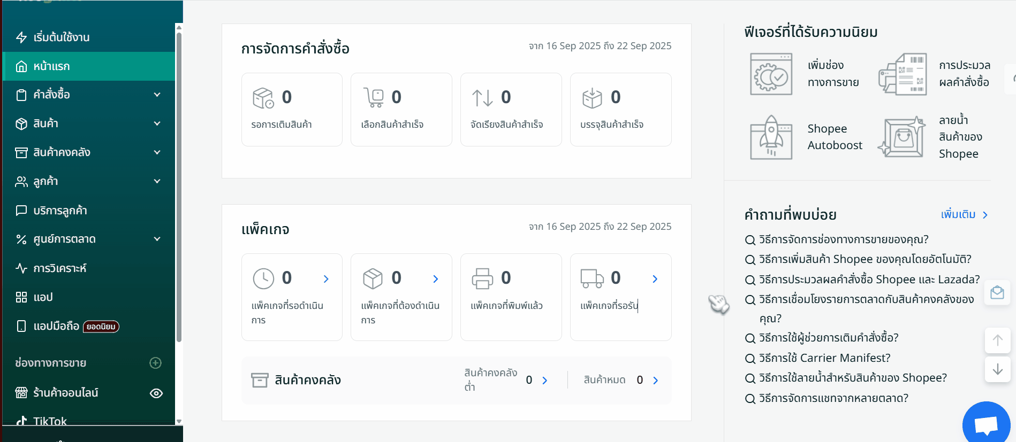The width and height of the screenshot is (1016, 442).
Task: Open the chat support bubble
Action: pyautogui.click(x=985, y=424)
